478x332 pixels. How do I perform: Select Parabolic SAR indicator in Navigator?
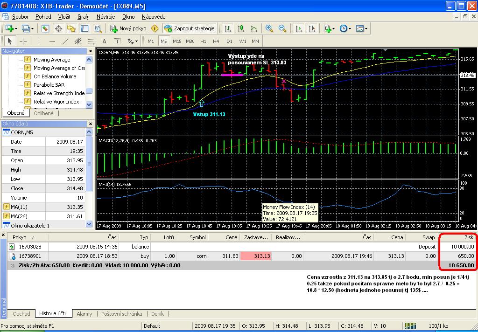[x=49, y=85]
